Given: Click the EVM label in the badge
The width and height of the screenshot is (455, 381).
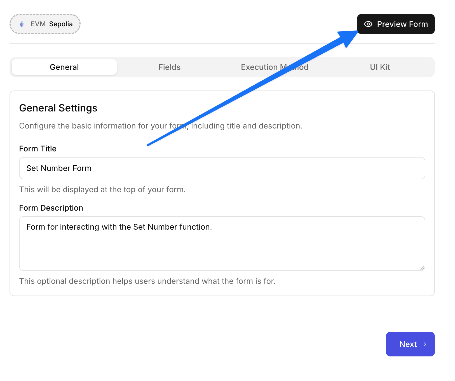Looking at the screenshot, I should click(x=38, y=24).
